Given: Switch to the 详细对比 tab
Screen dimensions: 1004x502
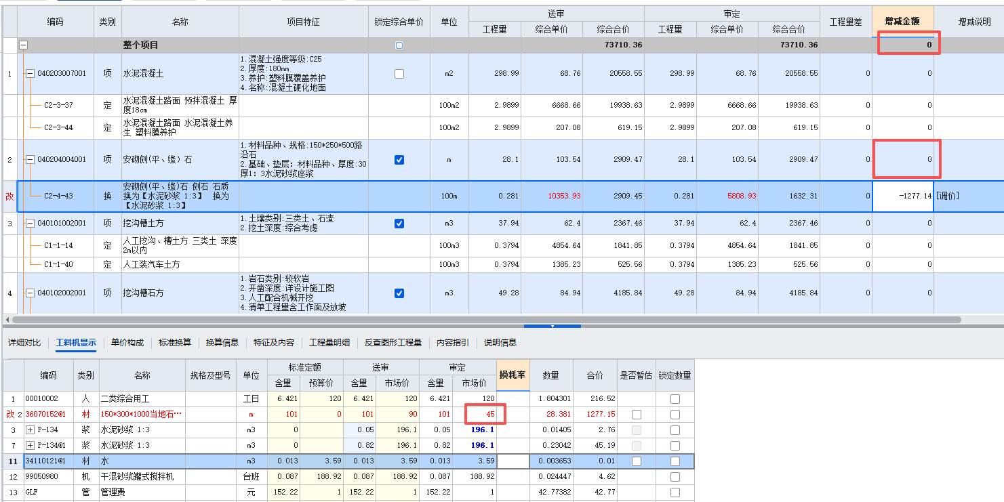Looking at the screenshot, I should (24, 343).
